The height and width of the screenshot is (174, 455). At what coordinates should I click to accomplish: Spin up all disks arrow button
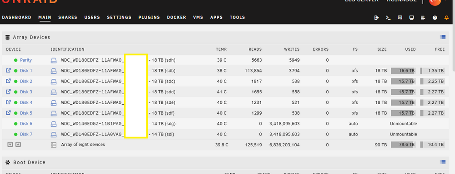pyautogui.click(x=18, y=145)
